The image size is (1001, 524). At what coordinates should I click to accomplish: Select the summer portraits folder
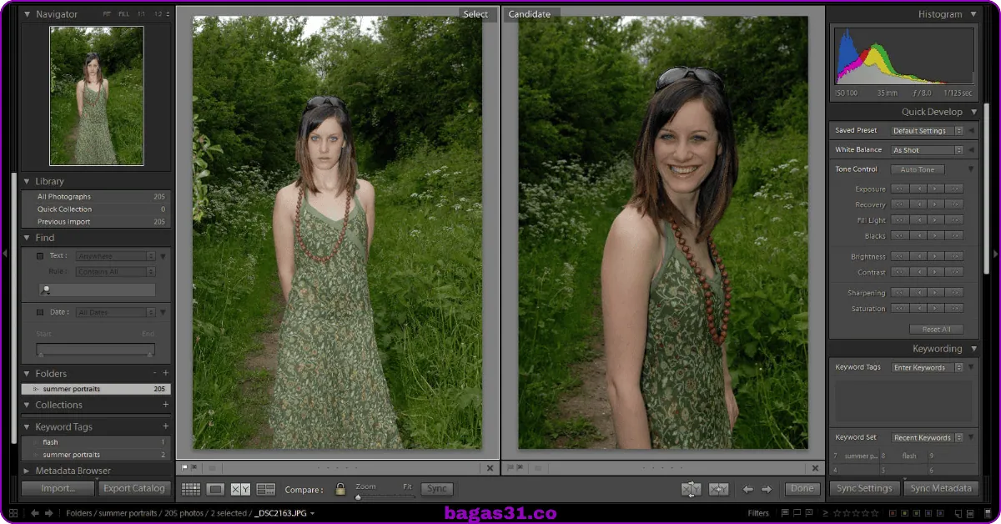96,390
